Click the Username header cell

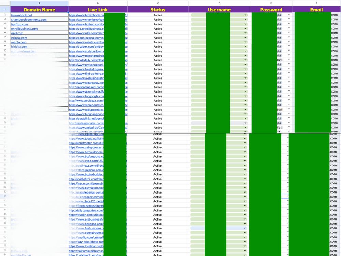219,9
